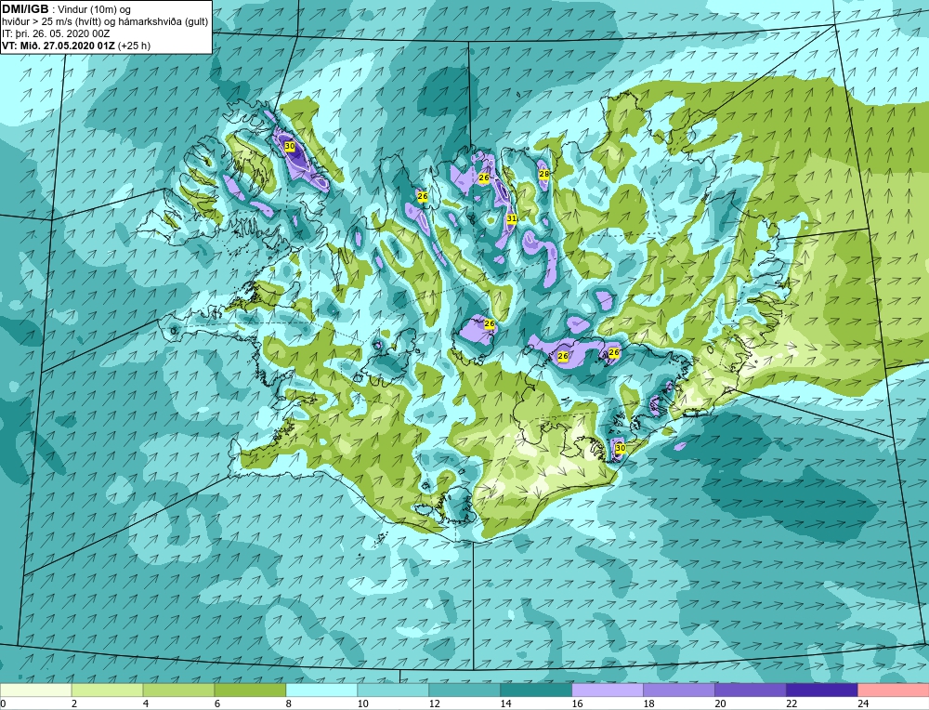Viewport: 929px width, 710px height.
Task: Select the pink above-24 m/s legend swatch
Action: 894,690
